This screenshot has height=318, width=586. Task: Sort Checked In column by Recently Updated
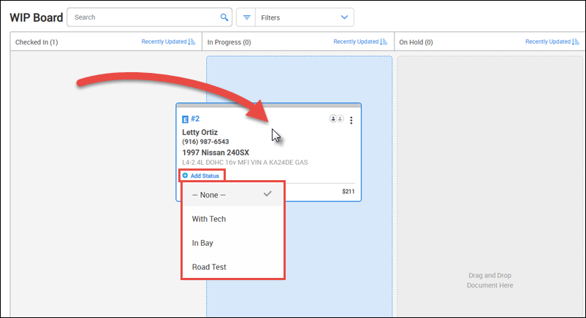pyautogui.click(x=168, y=42)
